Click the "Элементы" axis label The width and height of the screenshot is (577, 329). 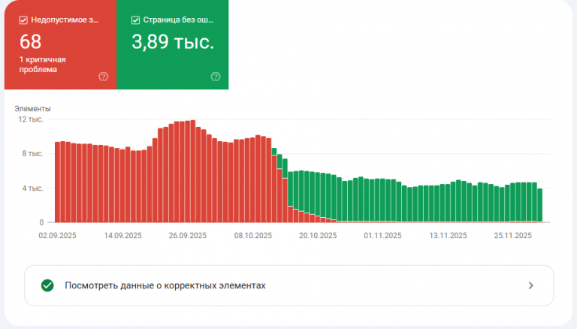point(32,109)
